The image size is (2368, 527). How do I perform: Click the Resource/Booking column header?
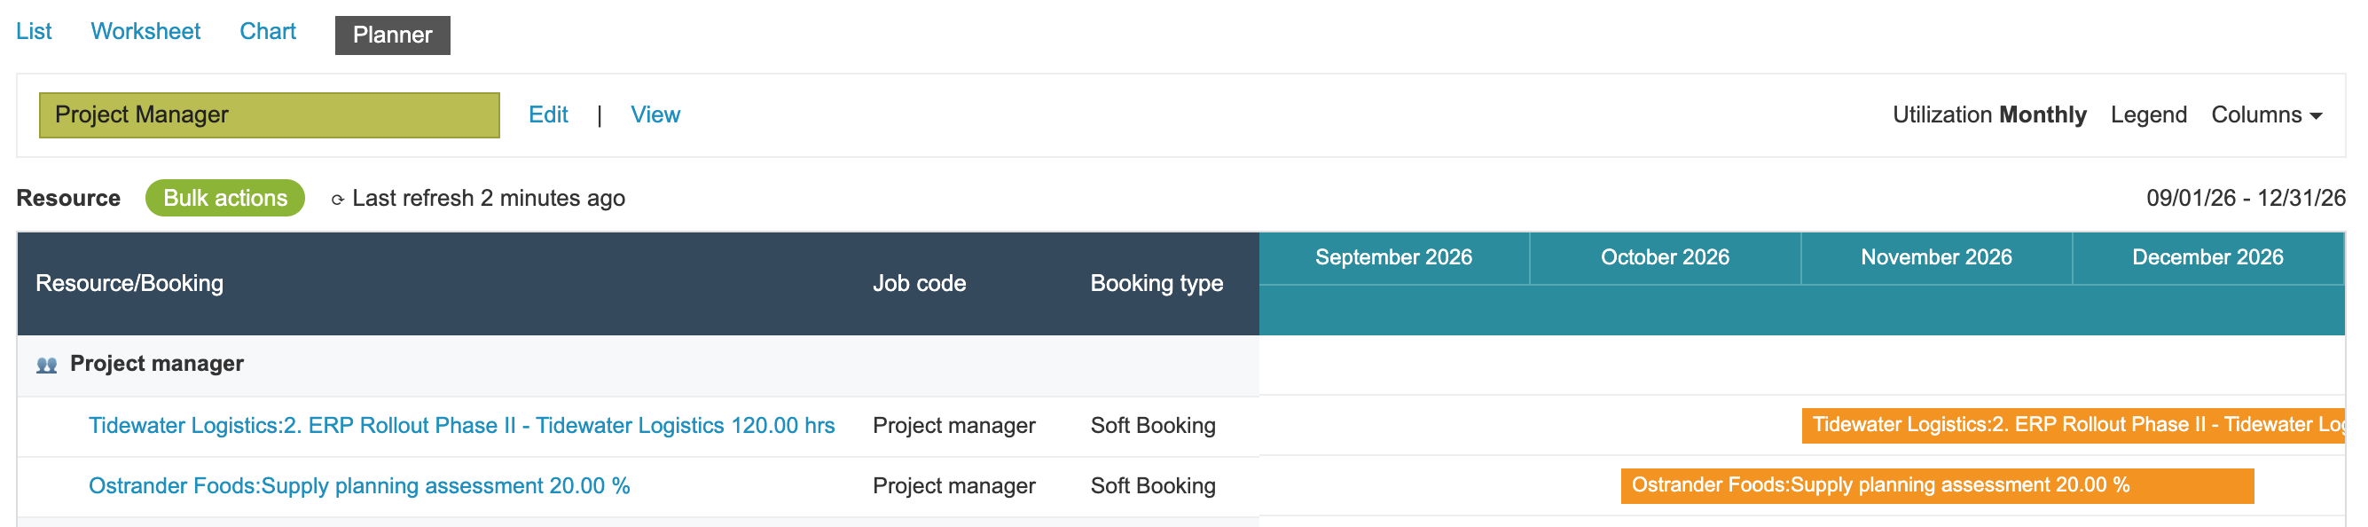(129, 283)
